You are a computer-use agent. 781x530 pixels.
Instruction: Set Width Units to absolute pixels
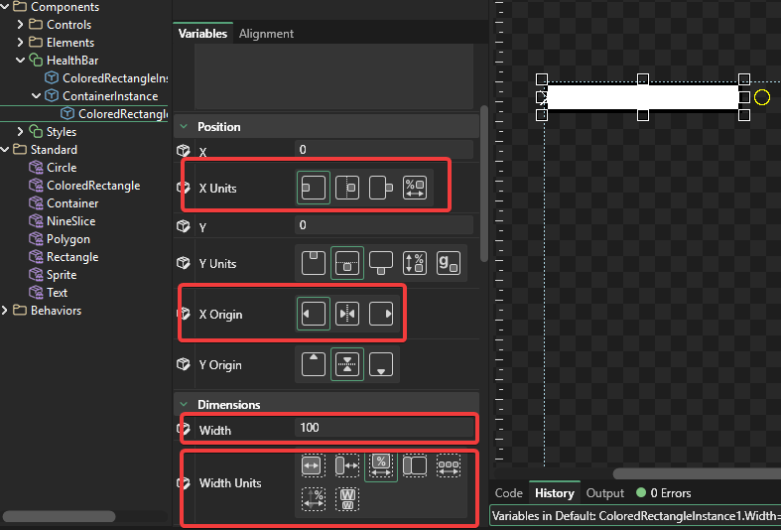(x=313, y=465)
